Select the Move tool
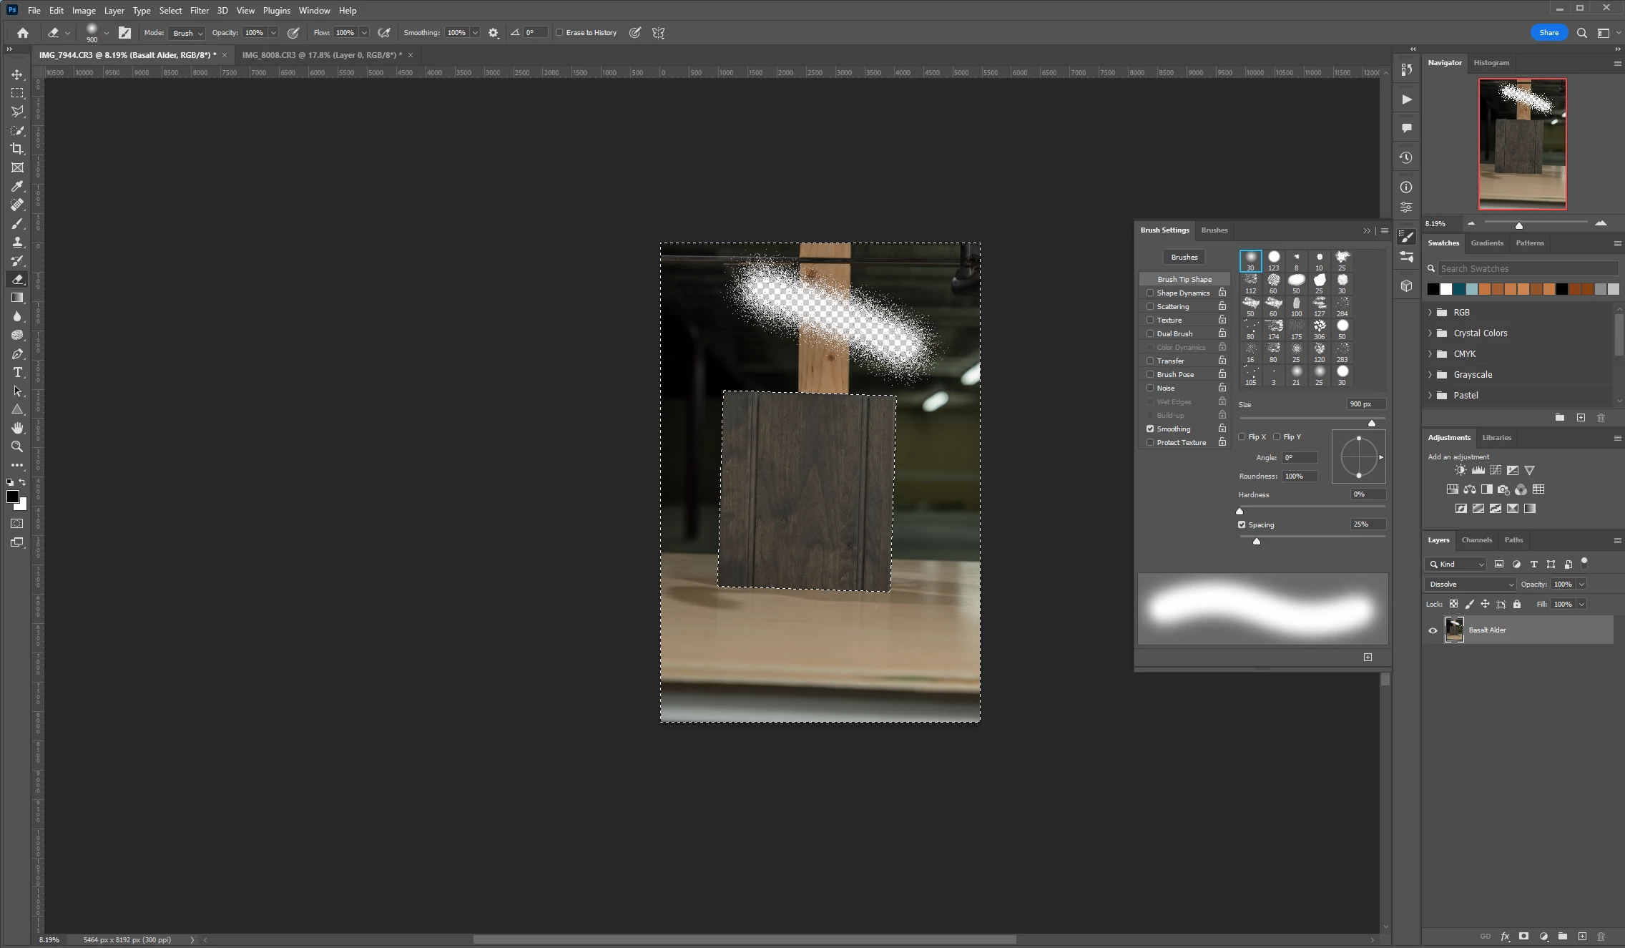Viewport: 1625px width, 948px height. coord(17,74)
